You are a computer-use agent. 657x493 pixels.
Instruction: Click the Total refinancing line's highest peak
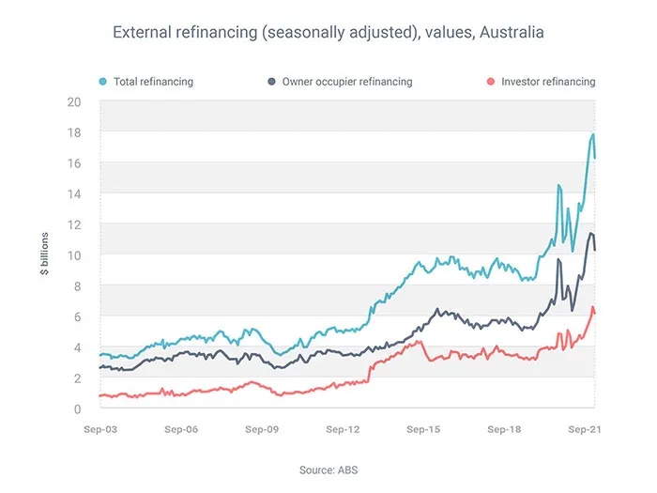(593, 134)
